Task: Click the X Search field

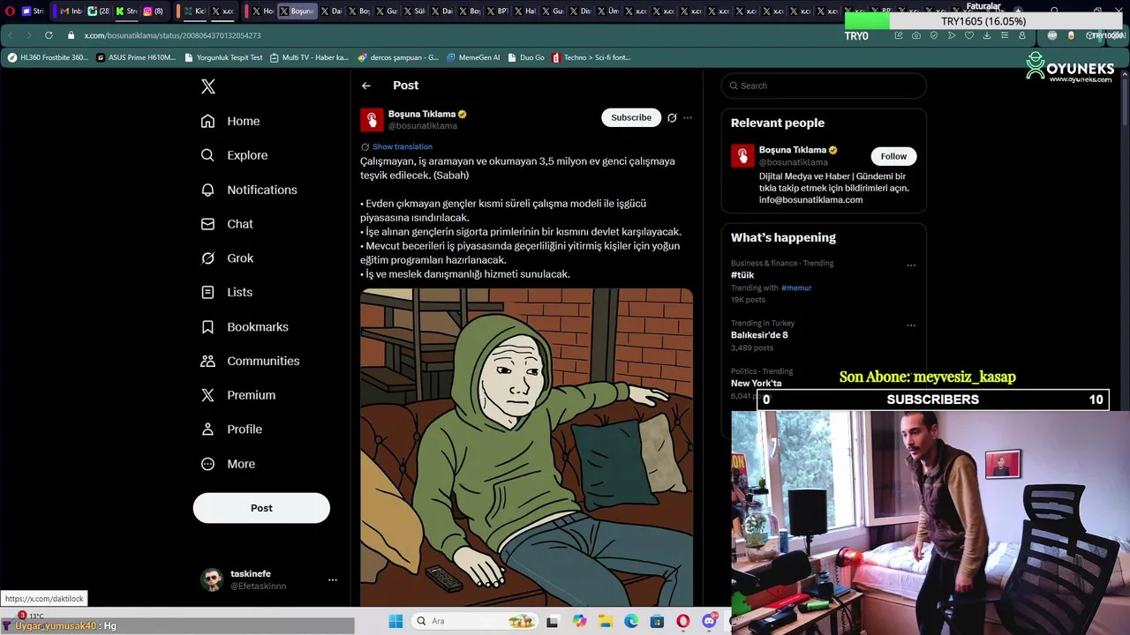Action: click(x=824, y=86)
